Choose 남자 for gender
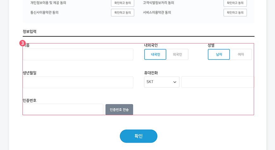This screenshot has height=150, width=275. point(219,55)
